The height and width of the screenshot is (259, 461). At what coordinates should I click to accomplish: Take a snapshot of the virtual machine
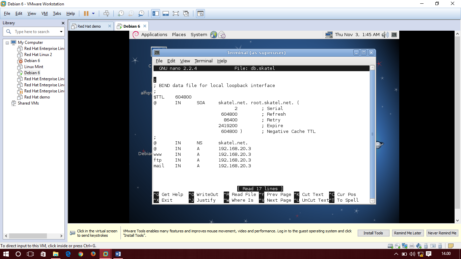[x=122, y=13]
